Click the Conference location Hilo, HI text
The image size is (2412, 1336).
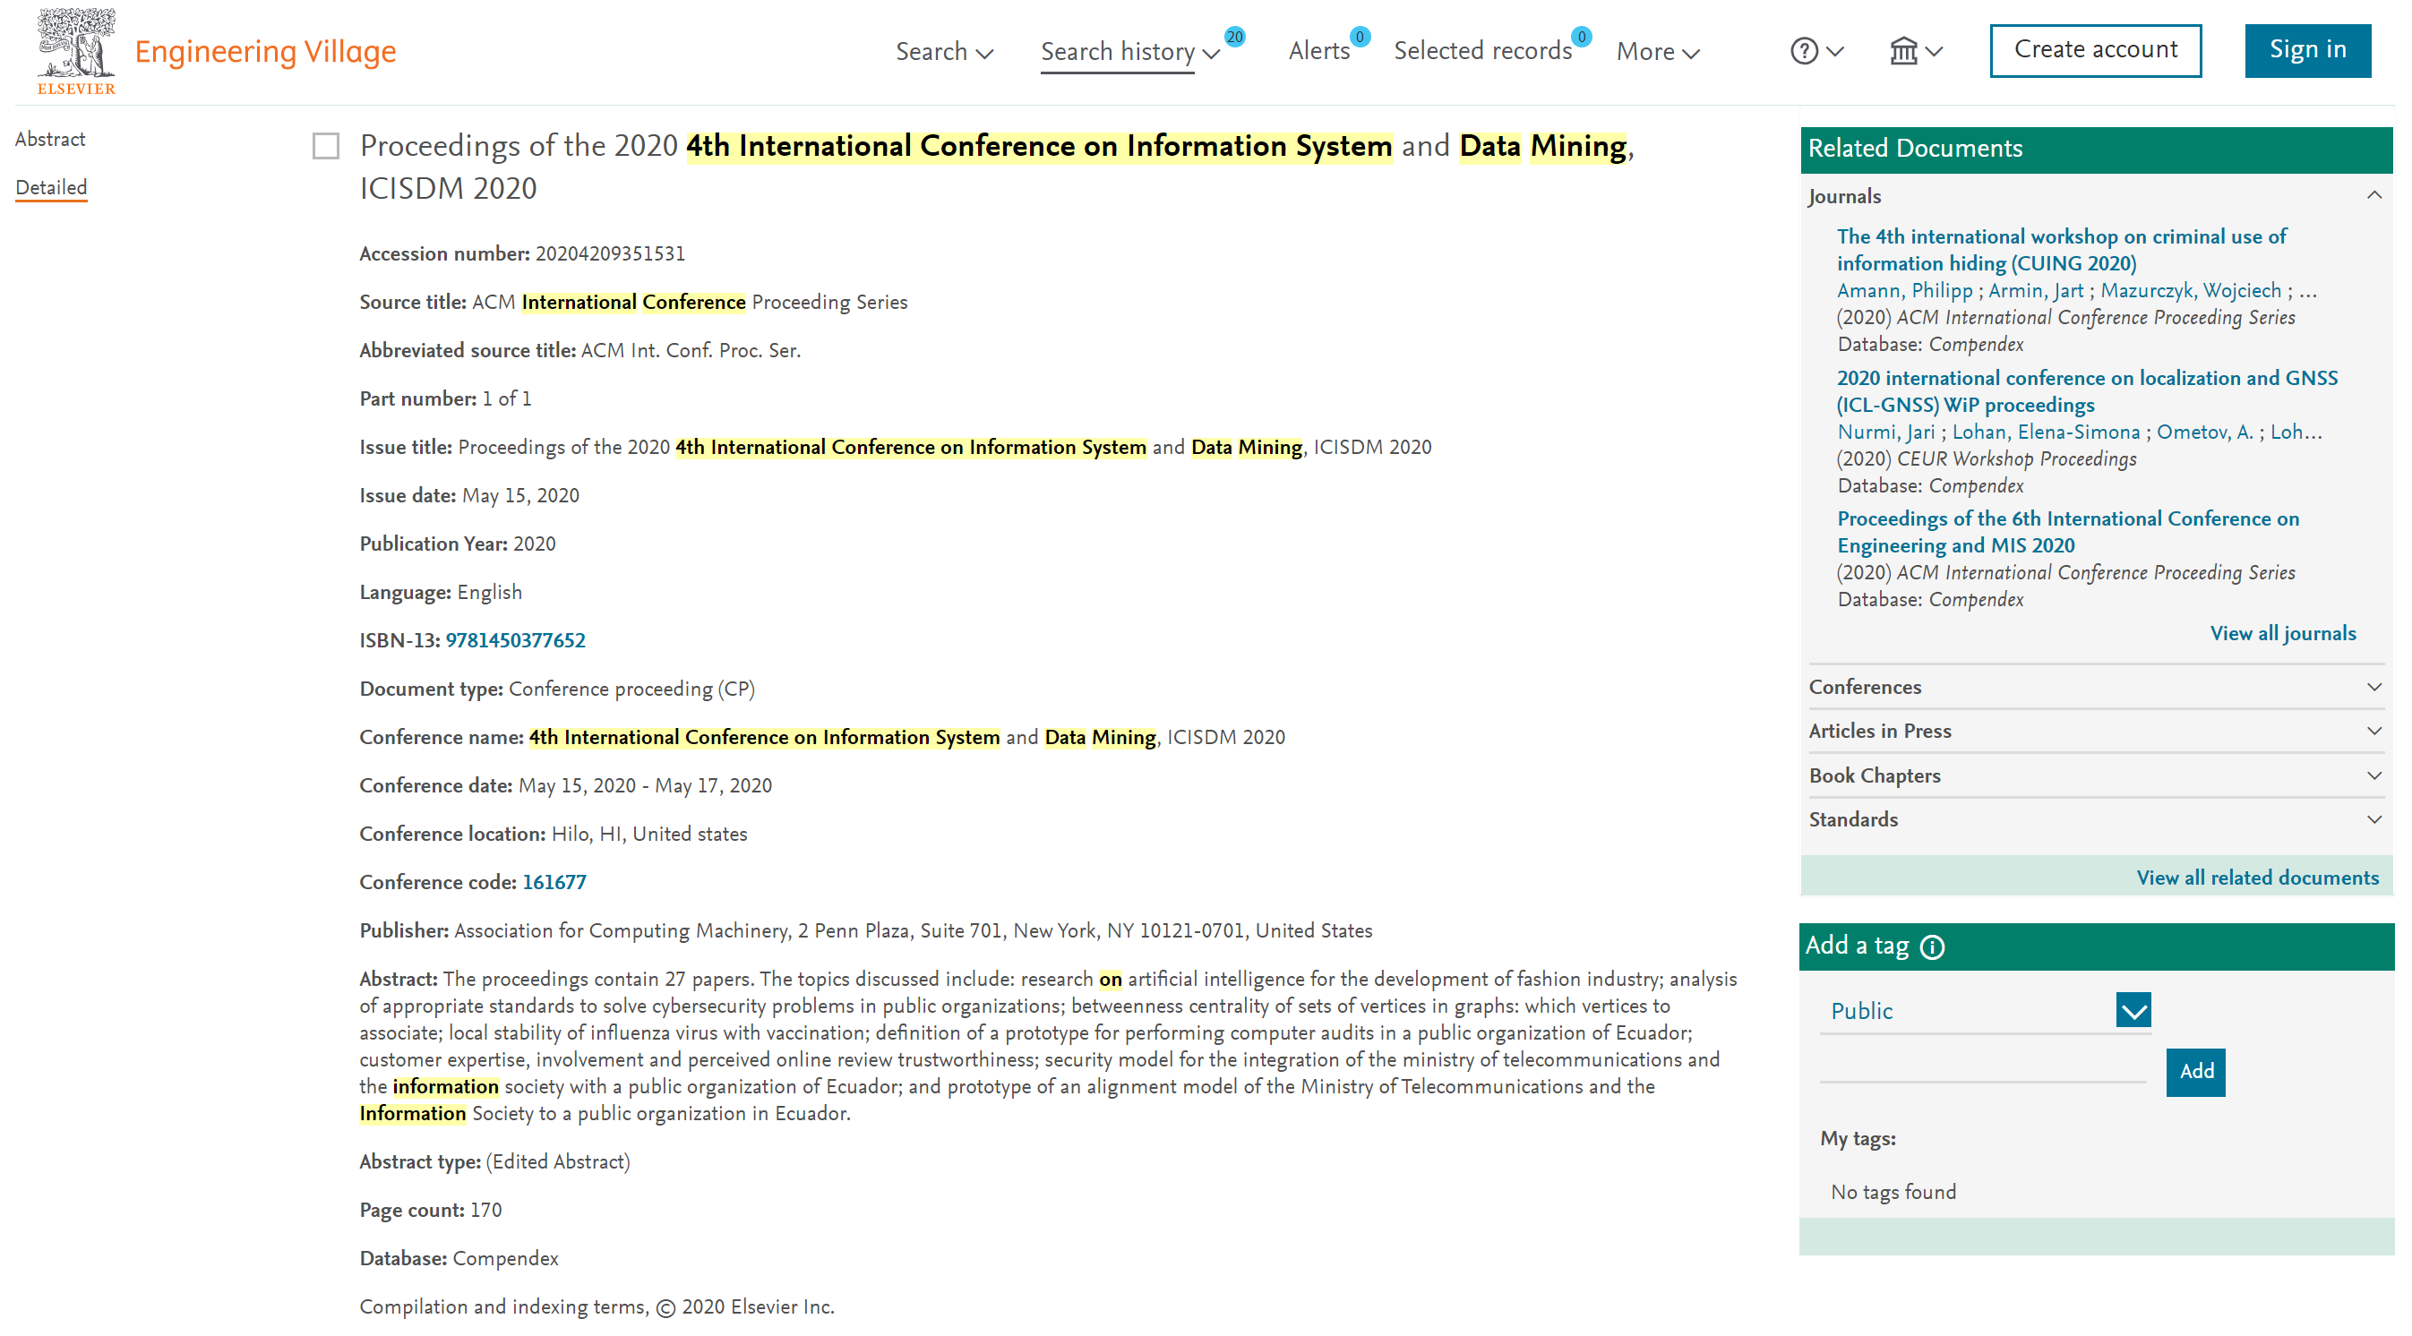pyautogui.click(x=554, y=835)
